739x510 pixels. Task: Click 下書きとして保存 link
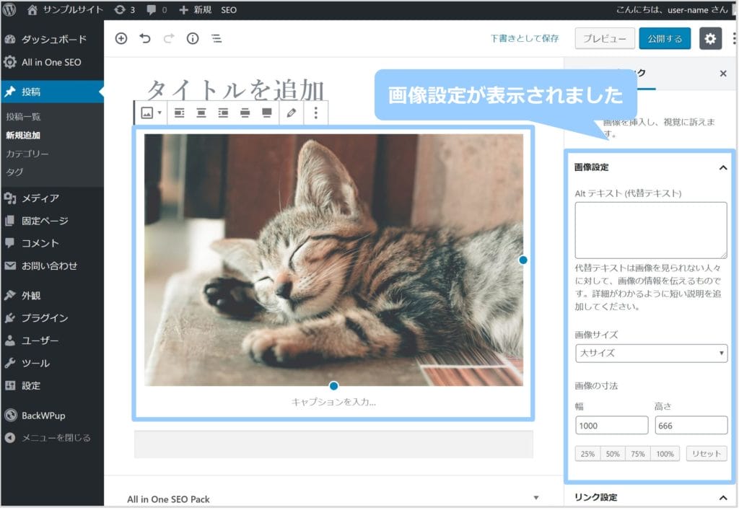[525, 39]
